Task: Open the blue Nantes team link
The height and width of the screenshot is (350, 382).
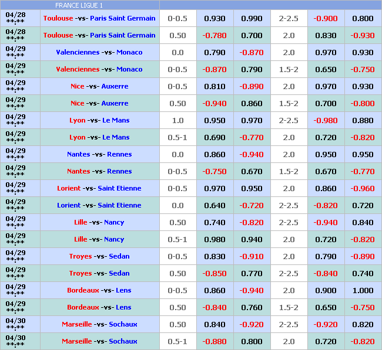Action: [x=78, y=154]
